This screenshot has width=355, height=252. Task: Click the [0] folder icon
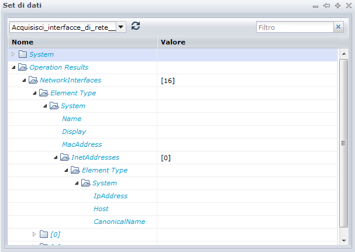[x=44, y=234]
